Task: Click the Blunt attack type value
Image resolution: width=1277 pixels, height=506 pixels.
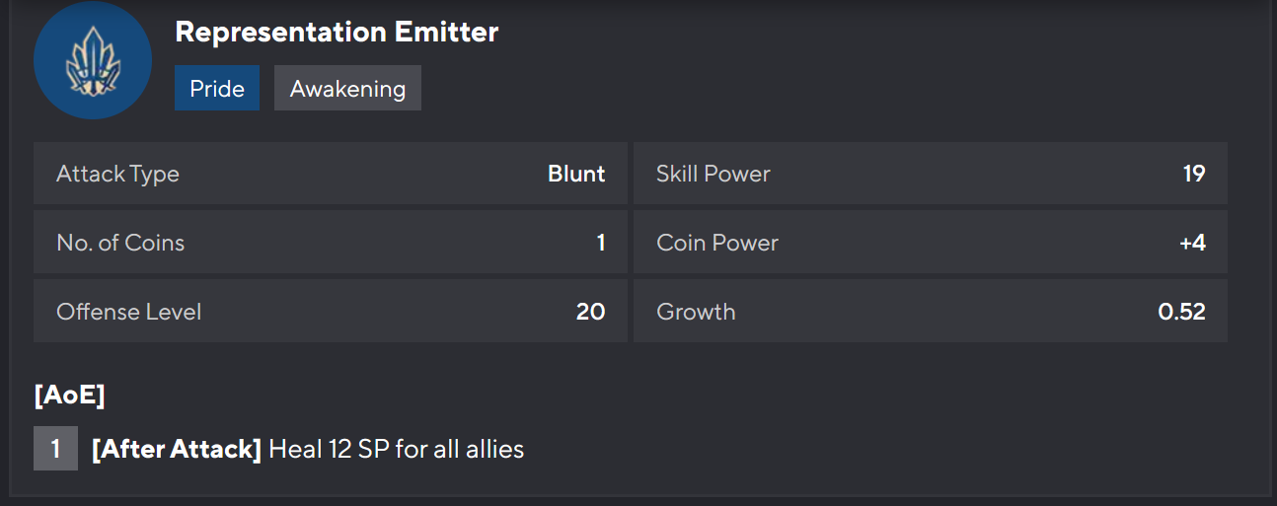Action: (x=576, y=174)
